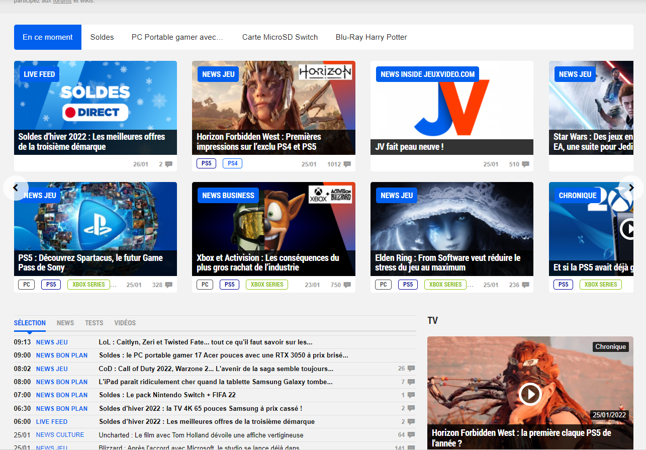
Task: Open the Uncharted Tom Holland film article
Action: point(201,435)
